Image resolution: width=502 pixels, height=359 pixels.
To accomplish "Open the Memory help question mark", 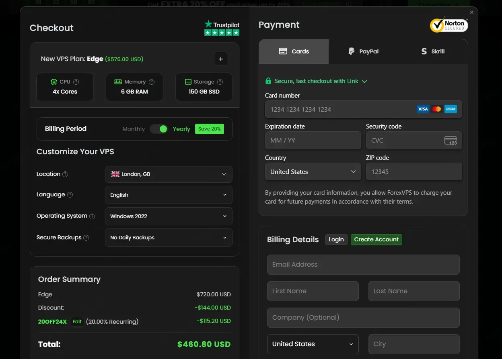I will click(152, 82).
